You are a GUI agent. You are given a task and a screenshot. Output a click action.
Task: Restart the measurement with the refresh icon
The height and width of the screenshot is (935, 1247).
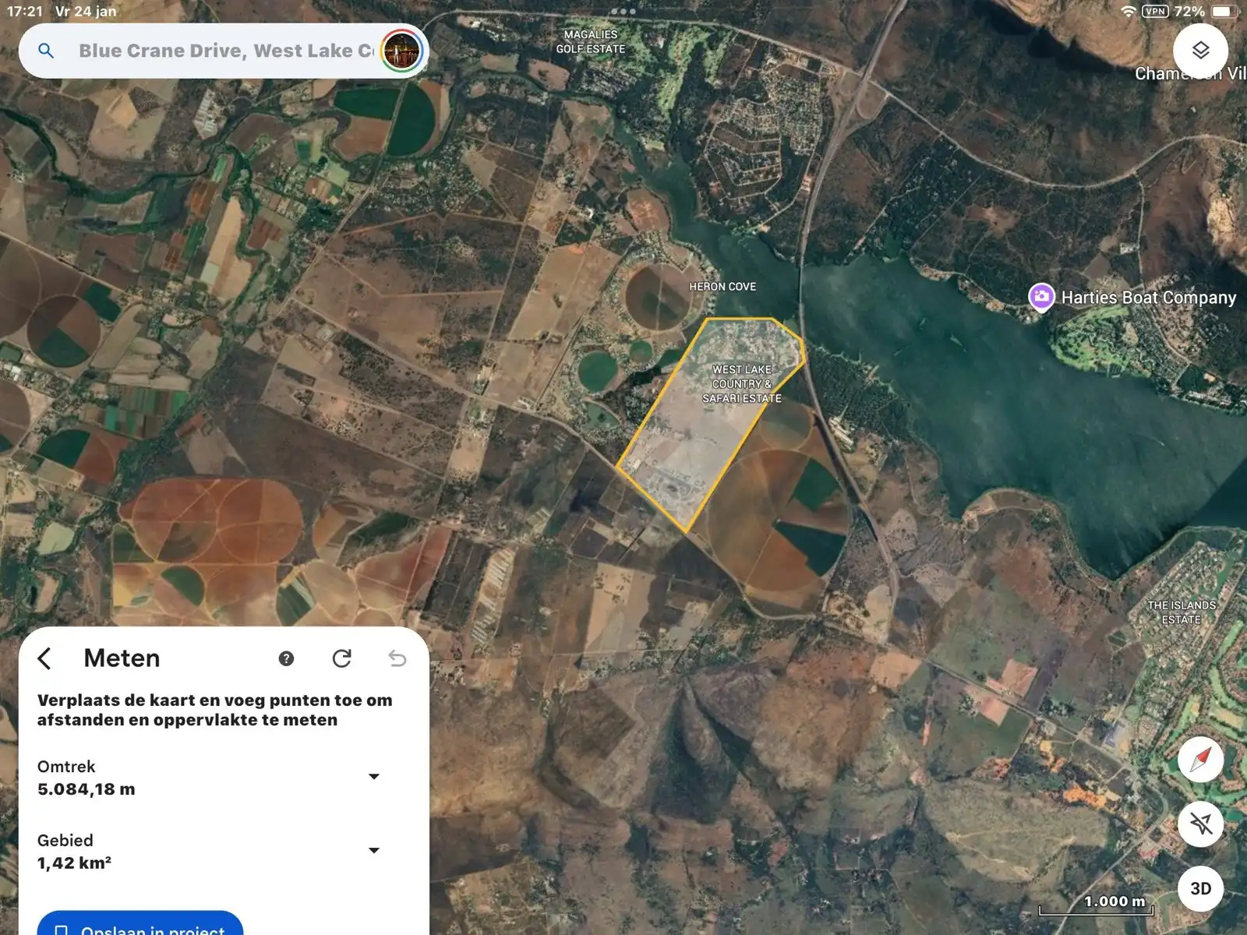coord(341,658)
